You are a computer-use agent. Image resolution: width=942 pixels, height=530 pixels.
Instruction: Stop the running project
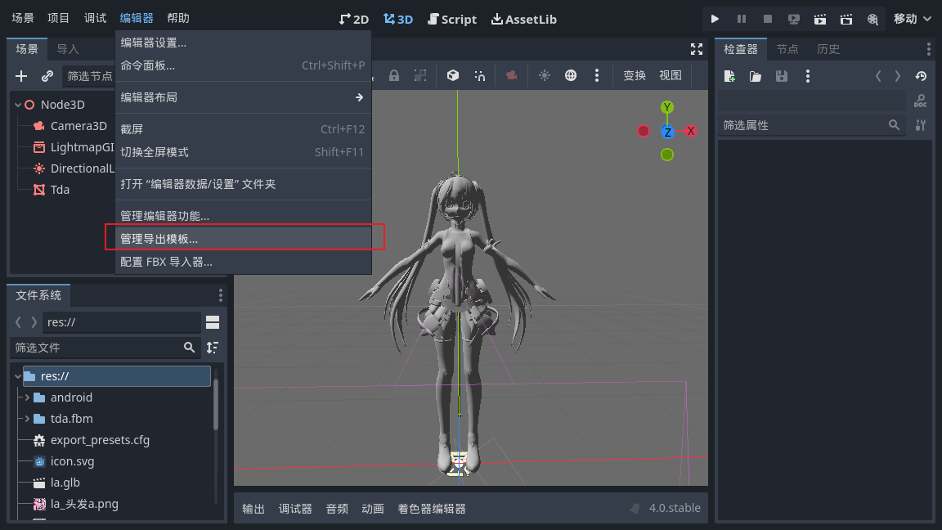tap(767, 20)
